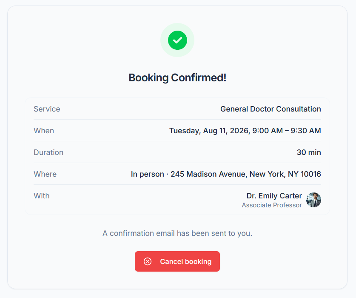Select the Booking Confirmed! heading
Viewport: 356px width, 298px height.
(177, 78)
